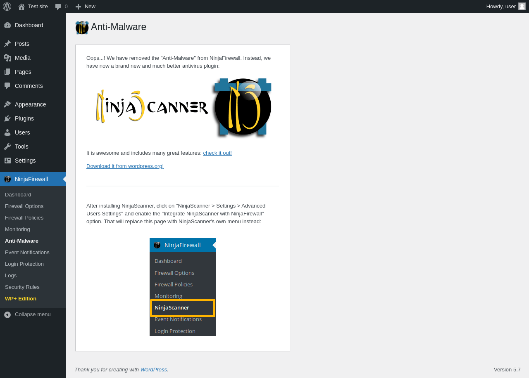The height and width of the screenshot is (378, 529).
Task: Click the Tools wrench icon
Action: pos(7,146)
